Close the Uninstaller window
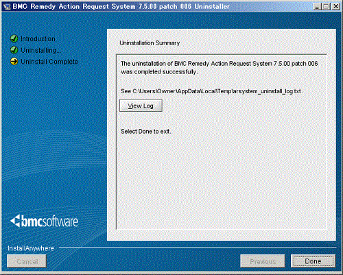 [x=335, y=6]
